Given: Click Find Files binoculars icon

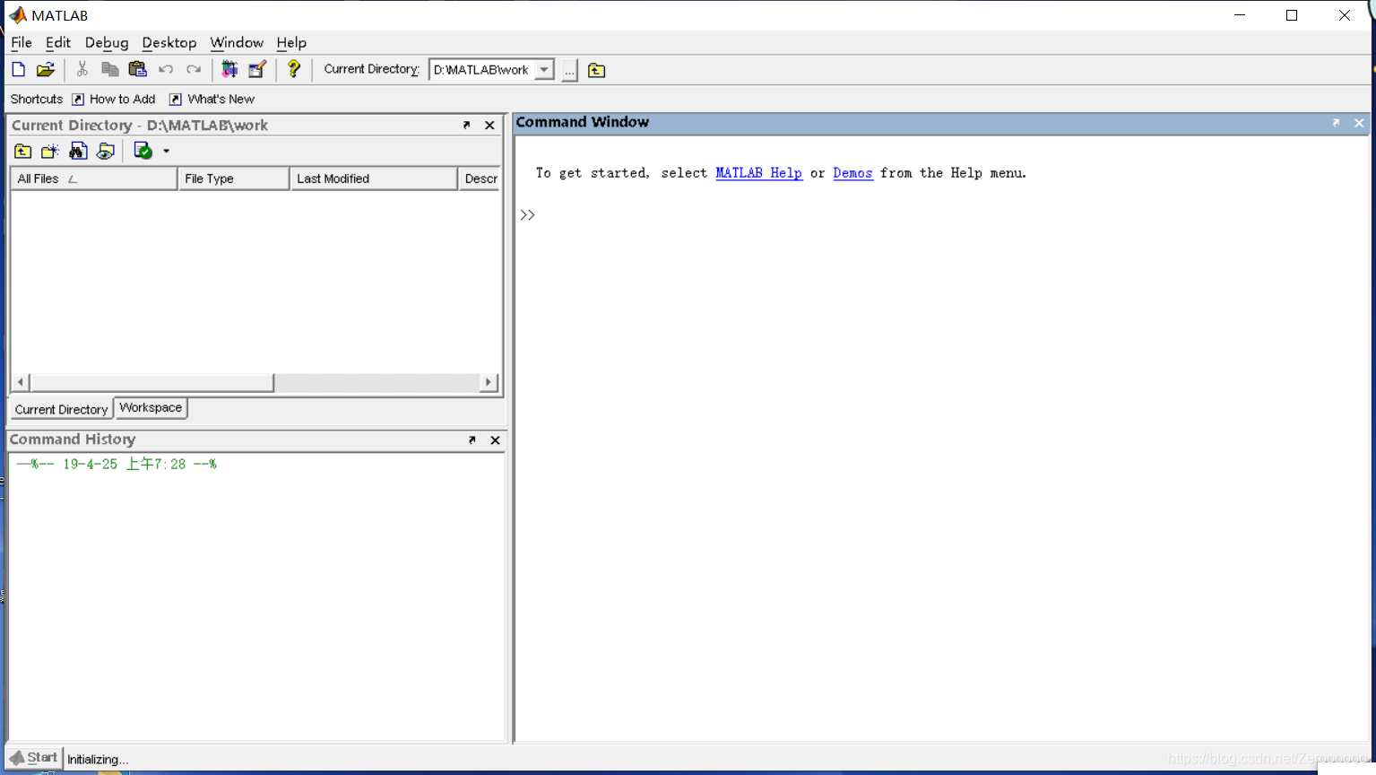Looking at the screenshot, I should (x=78, y=151).
